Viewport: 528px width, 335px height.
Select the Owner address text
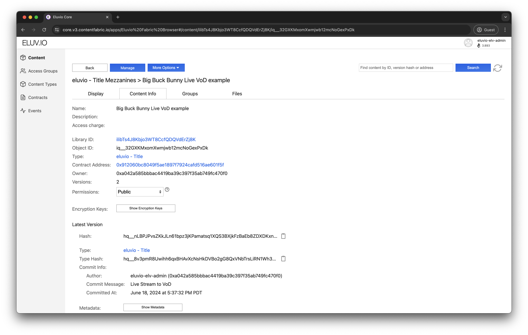(172, 173)
